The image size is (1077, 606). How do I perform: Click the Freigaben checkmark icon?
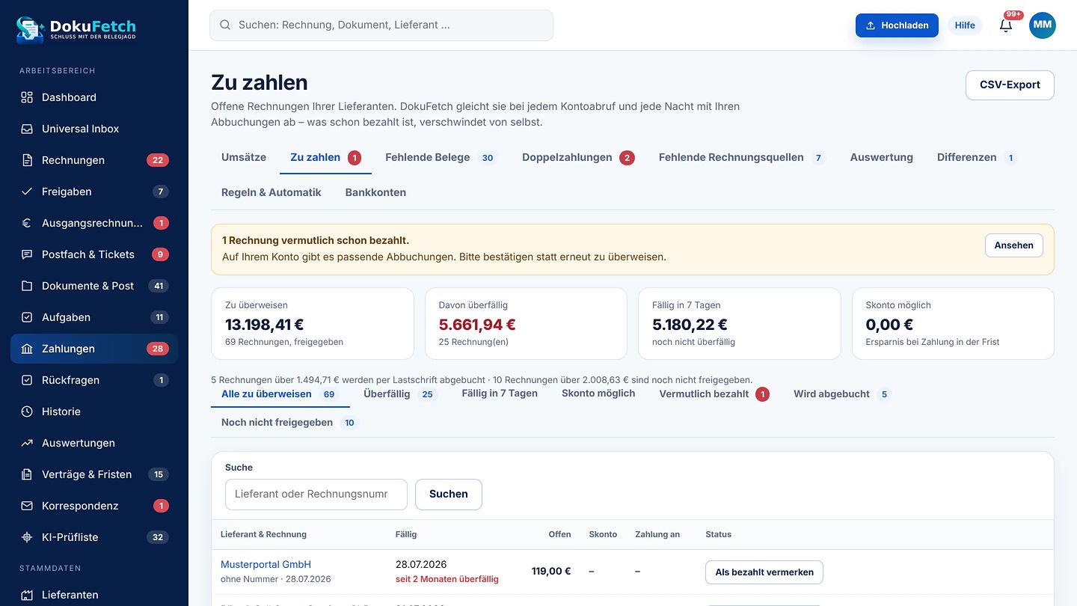pyautogui.click(x=27, y=192)
